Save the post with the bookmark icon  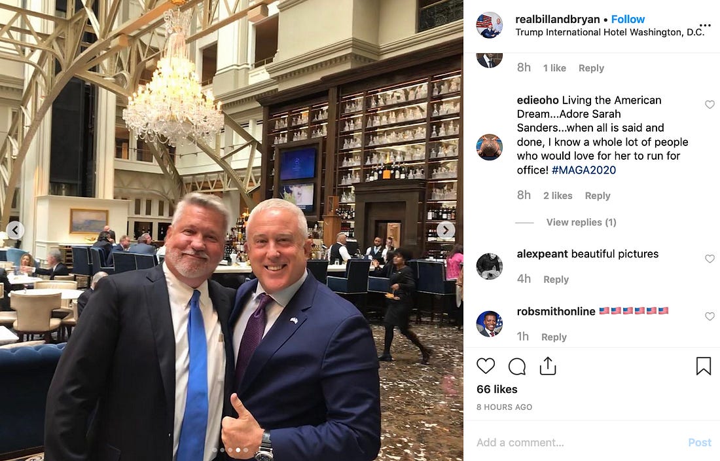[704, 366]
